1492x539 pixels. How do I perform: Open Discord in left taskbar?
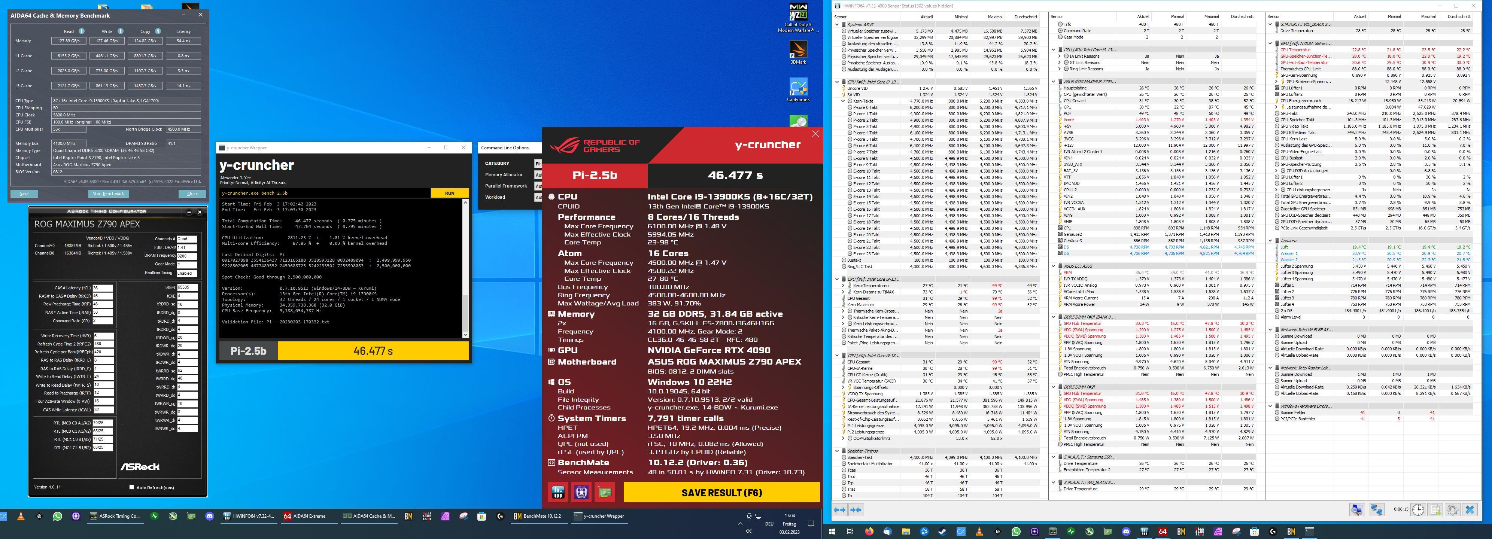[210, 516]
